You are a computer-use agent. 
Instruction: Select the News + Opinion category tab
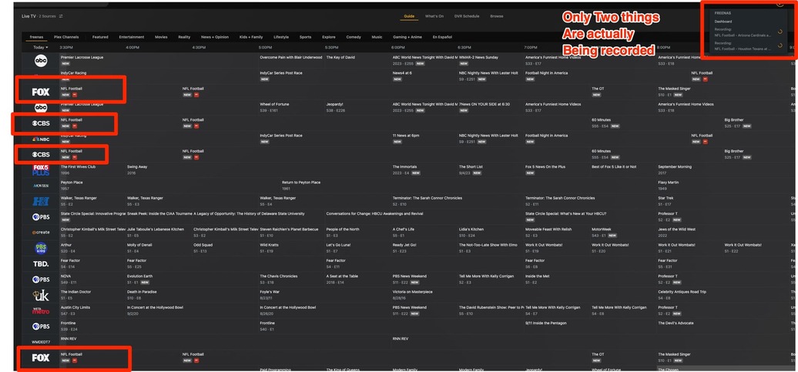coord(215,37)
